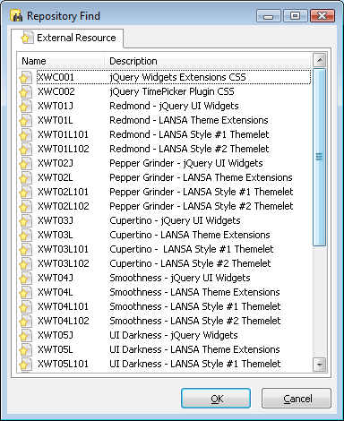Select 'Smoothness - jQuery UI Widgets' entry
This screenshot has width=344, height=421.
180,278
